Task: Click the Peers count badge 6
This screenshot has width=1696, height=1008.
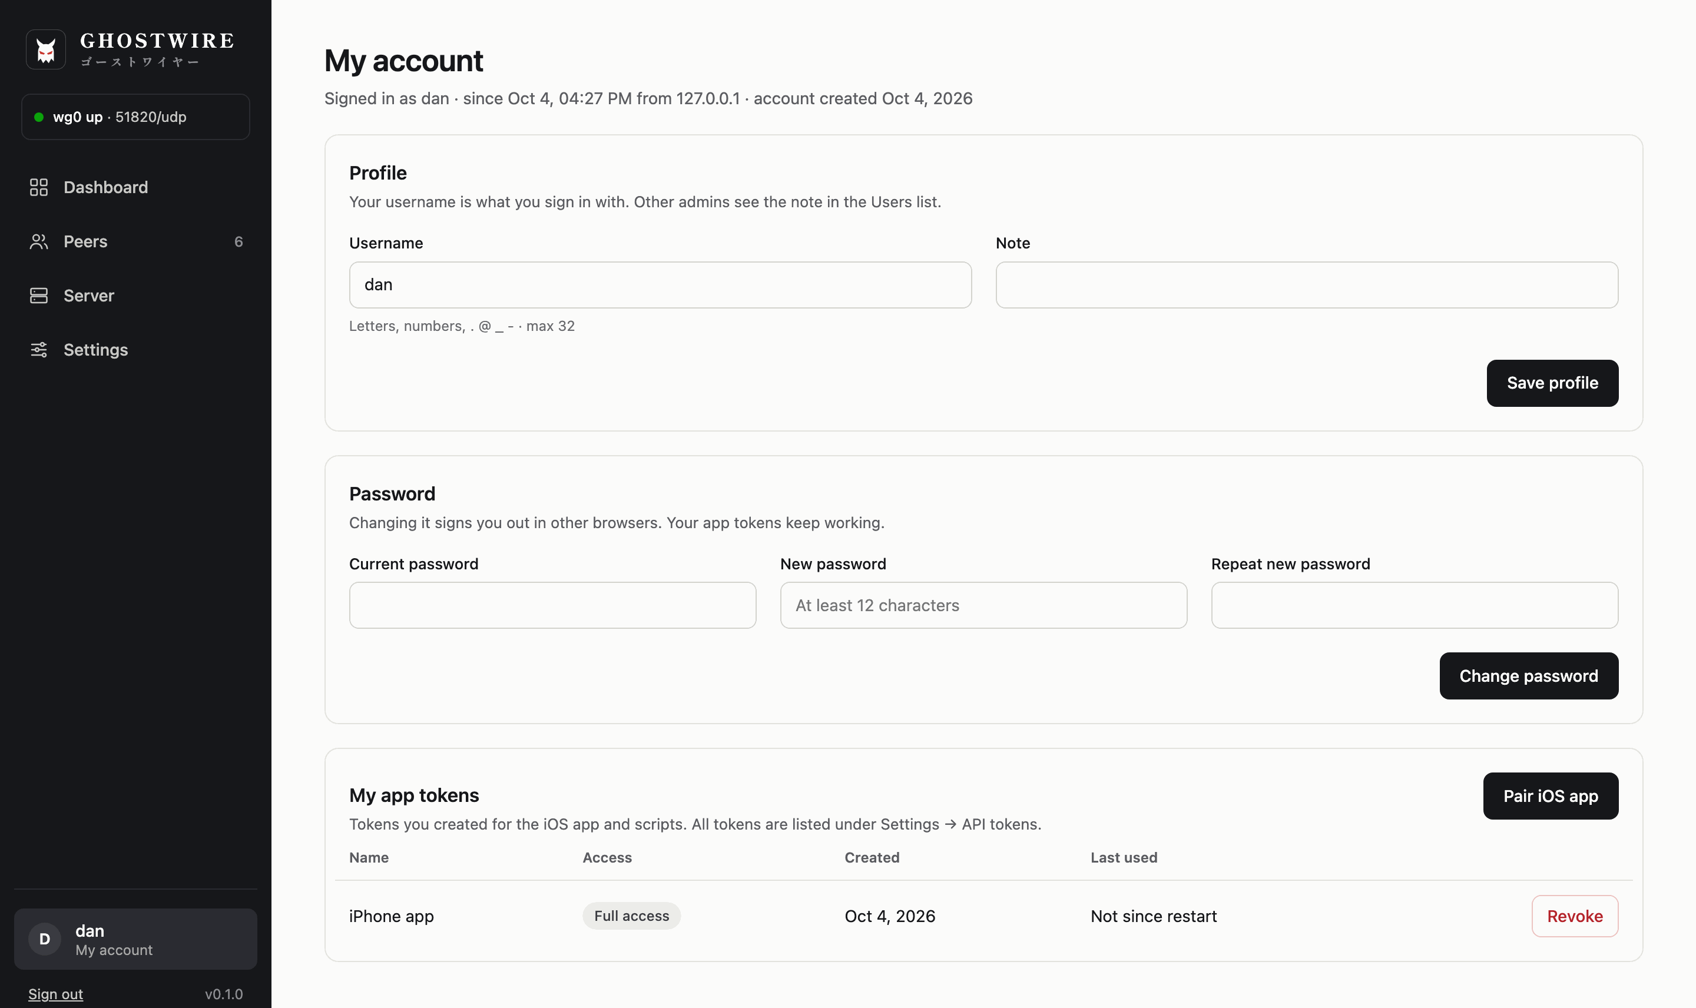Action: pos(238,242)
